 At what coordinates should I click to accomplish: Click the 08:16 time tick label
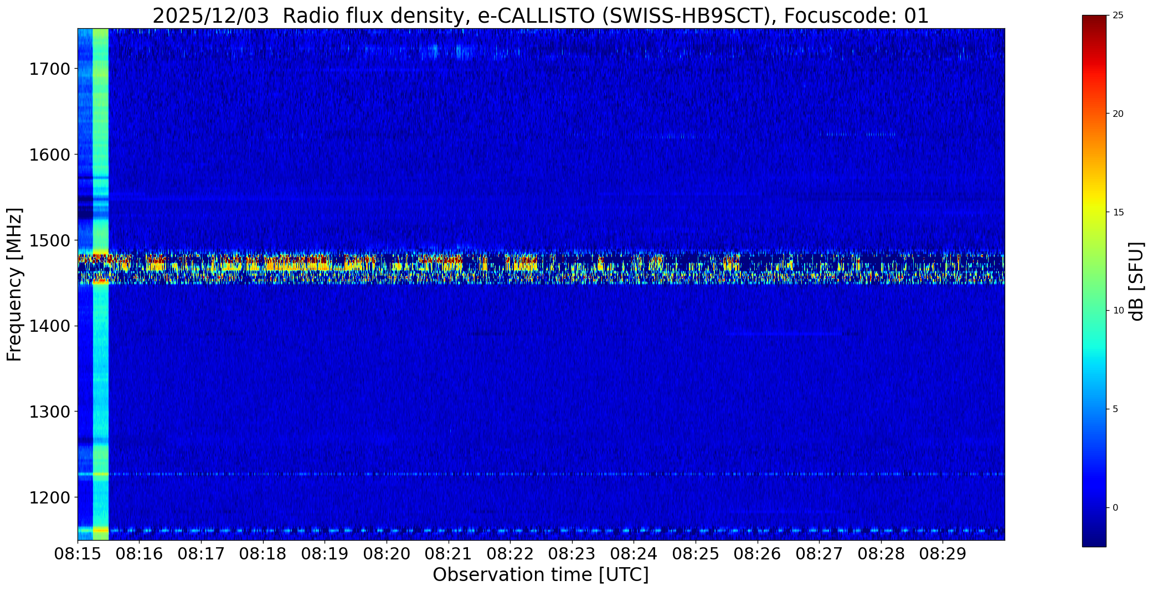tap(140, 554)
